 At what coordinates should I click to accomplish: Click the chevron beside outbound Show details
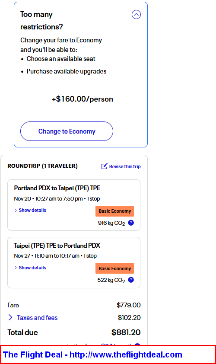pos(16,210)
